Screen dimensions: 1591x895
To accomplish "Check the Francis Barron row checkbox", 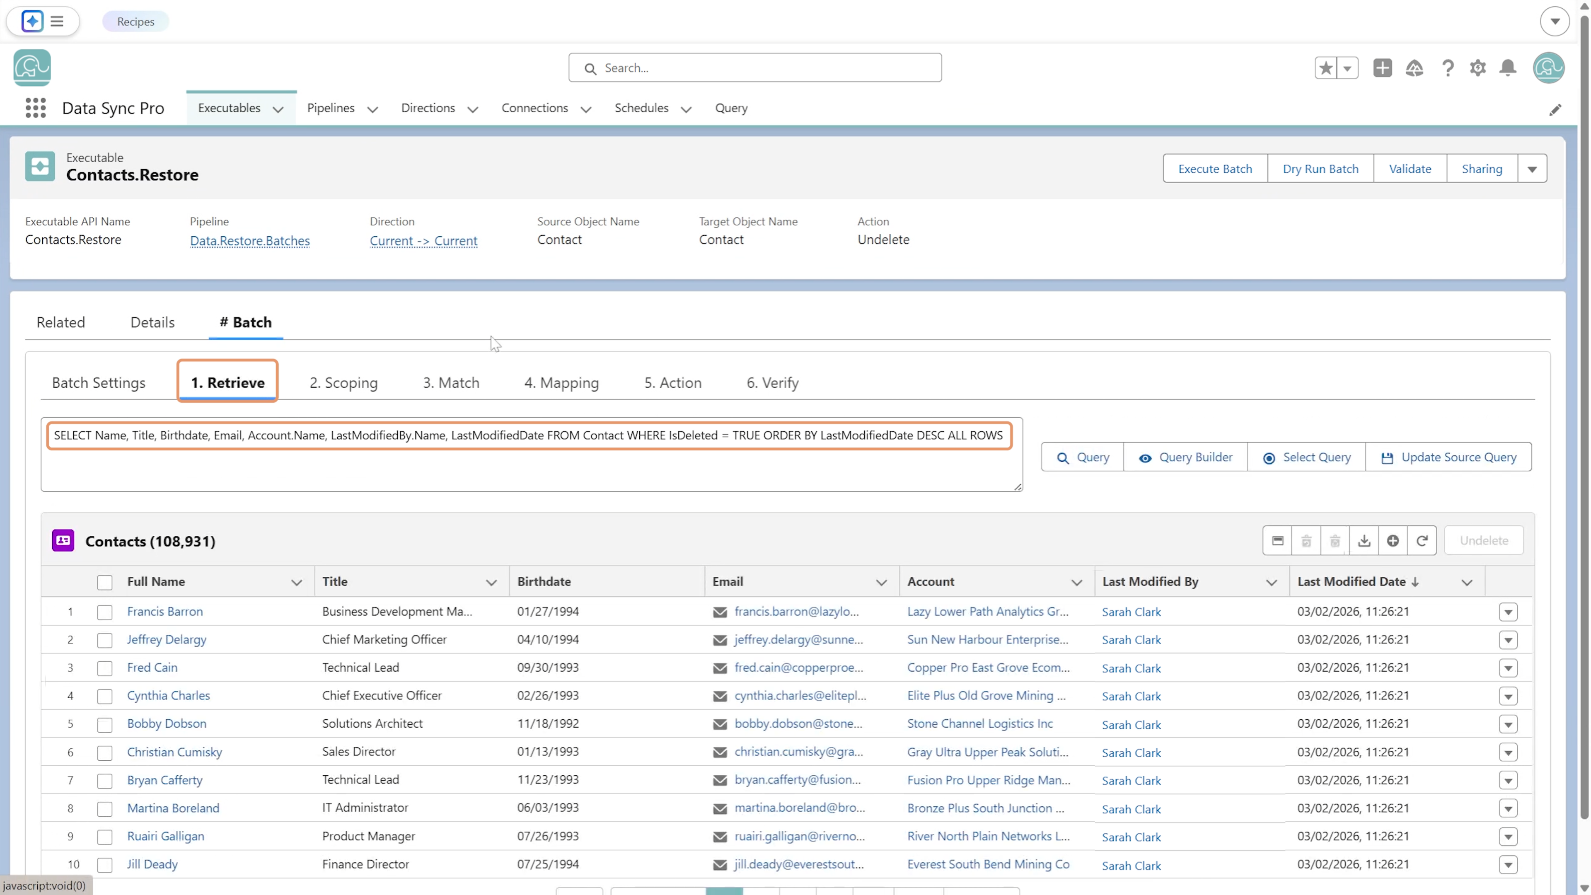I will point(104,612).
